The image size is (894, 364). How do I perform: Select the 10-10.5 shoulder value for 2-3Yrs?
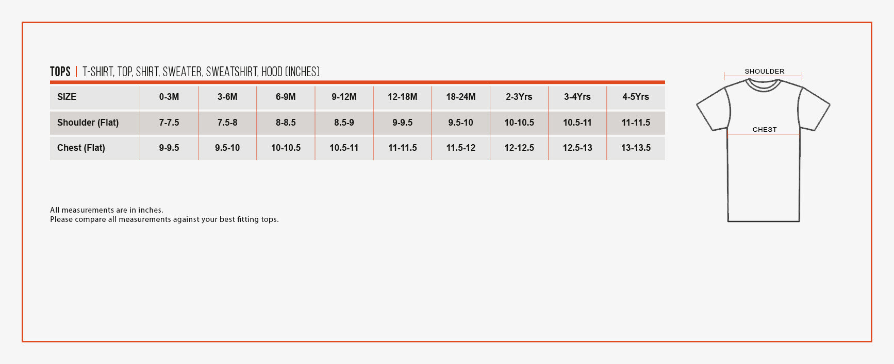pyautogui.click(x=519, y=123)
